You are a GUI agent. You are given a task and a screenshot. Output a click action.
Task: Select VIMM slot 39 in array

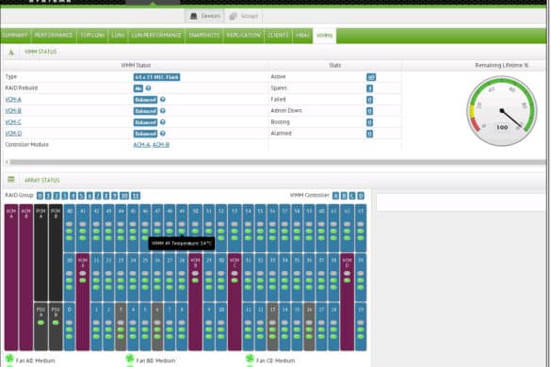tap(361, 277)
